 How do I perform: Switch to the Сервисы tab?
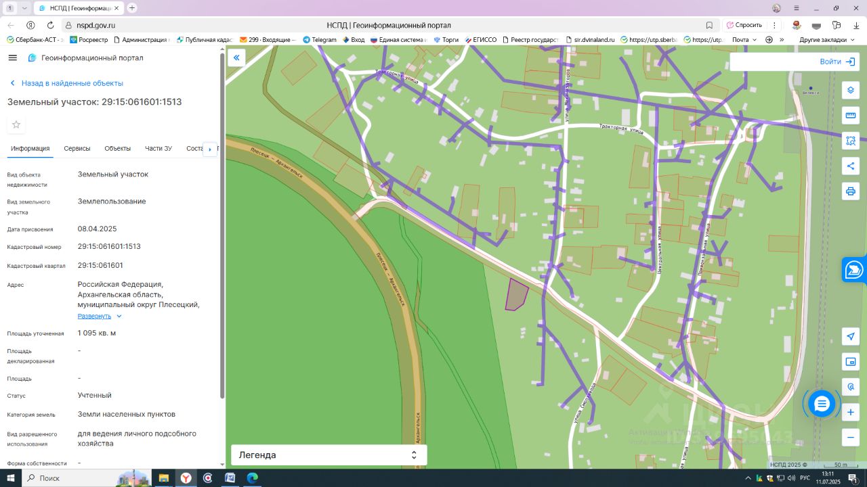[77, 149]
